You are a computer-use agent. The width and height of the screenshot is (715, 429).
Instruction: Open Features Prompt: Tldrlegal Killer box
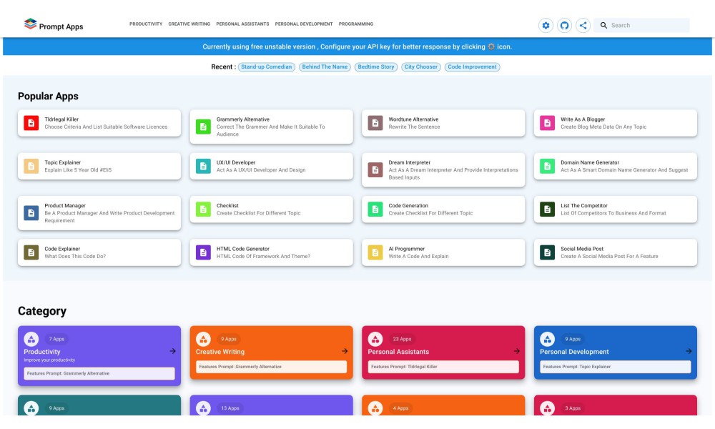[443, 367]
